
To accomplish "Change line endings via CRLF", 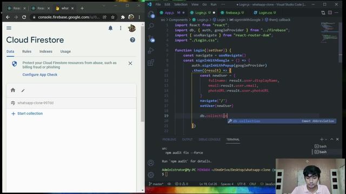I will [x=252, y=184].
